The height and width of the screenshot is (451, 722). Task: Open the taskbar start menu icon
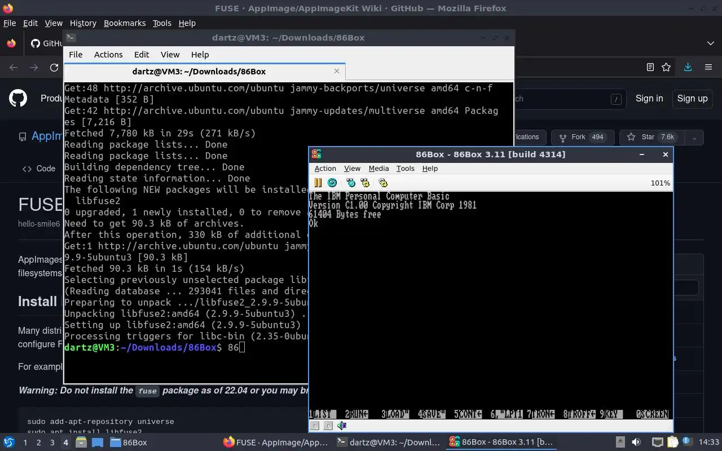click(x=8, y=443)
